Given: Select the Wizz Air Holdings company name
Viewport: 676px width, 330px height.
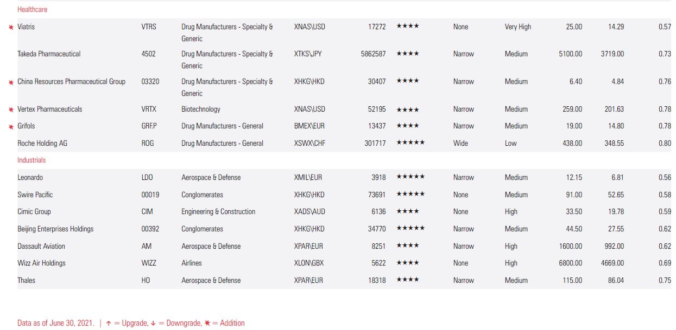Looking at the screenshot, I should coord(41,263).
